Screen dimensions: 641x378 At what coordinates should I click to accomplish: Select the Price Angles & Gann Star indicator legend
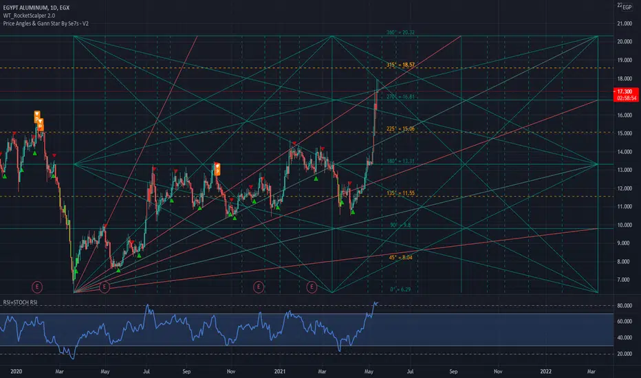click(46, 23)
